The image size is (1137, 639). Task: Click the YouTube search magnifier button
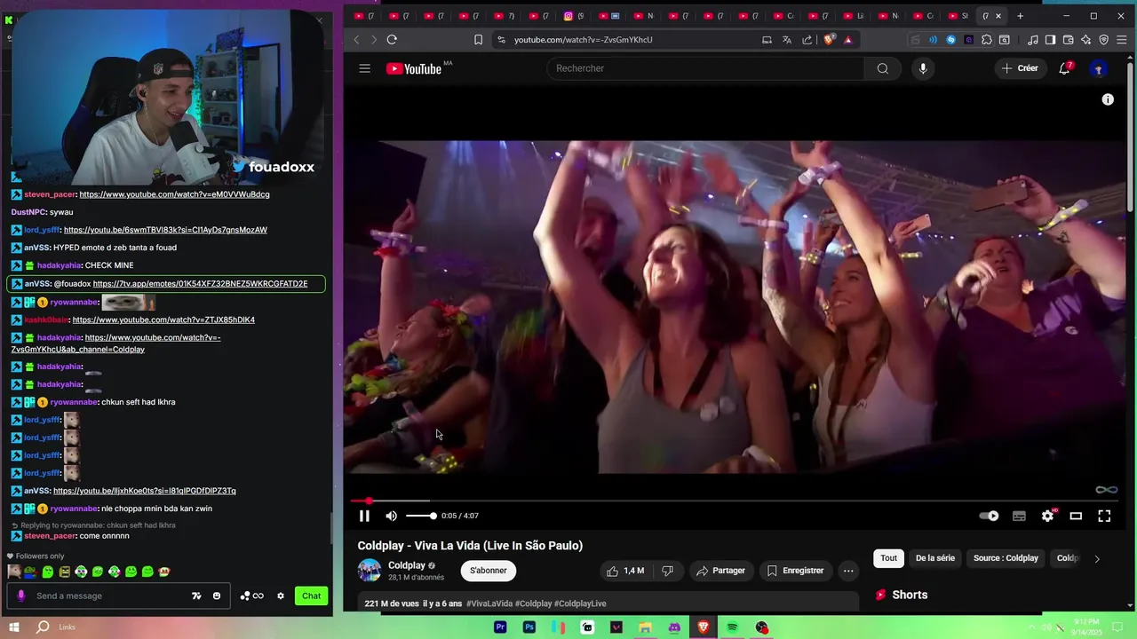pyautogui.click(x=882, y=68)
